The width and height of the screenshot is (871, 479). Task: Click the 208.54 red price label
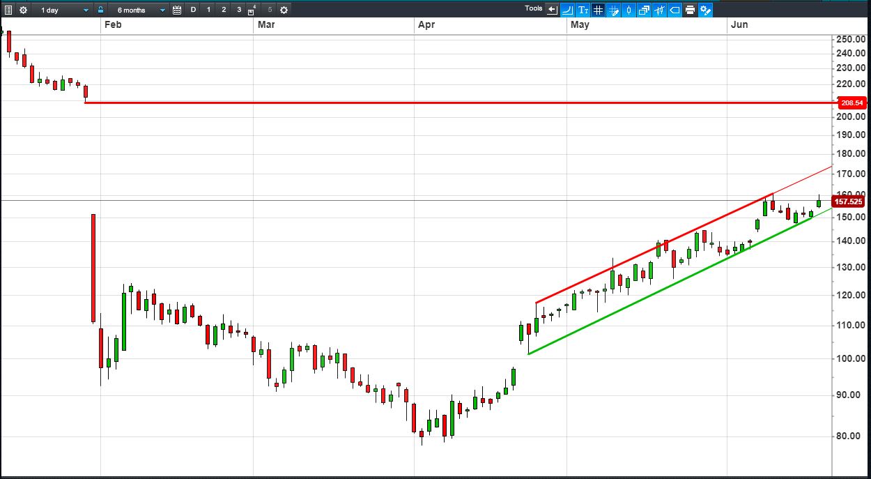pyautogui.click(x=851, y=102)
